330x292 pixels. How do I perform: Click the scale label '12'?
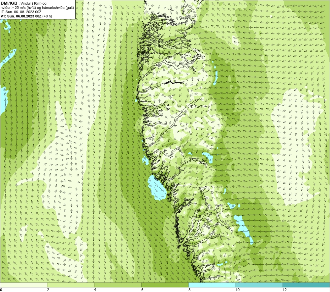click(x=284, y=290)
